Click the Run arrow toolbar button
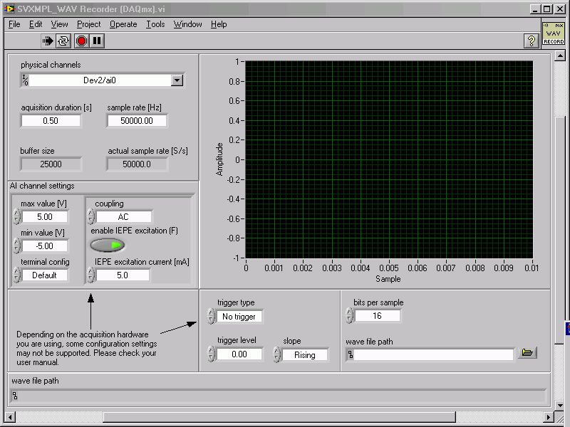Image resolution: width=570 pixels, height=427 pixels. (x=48, y=41)
